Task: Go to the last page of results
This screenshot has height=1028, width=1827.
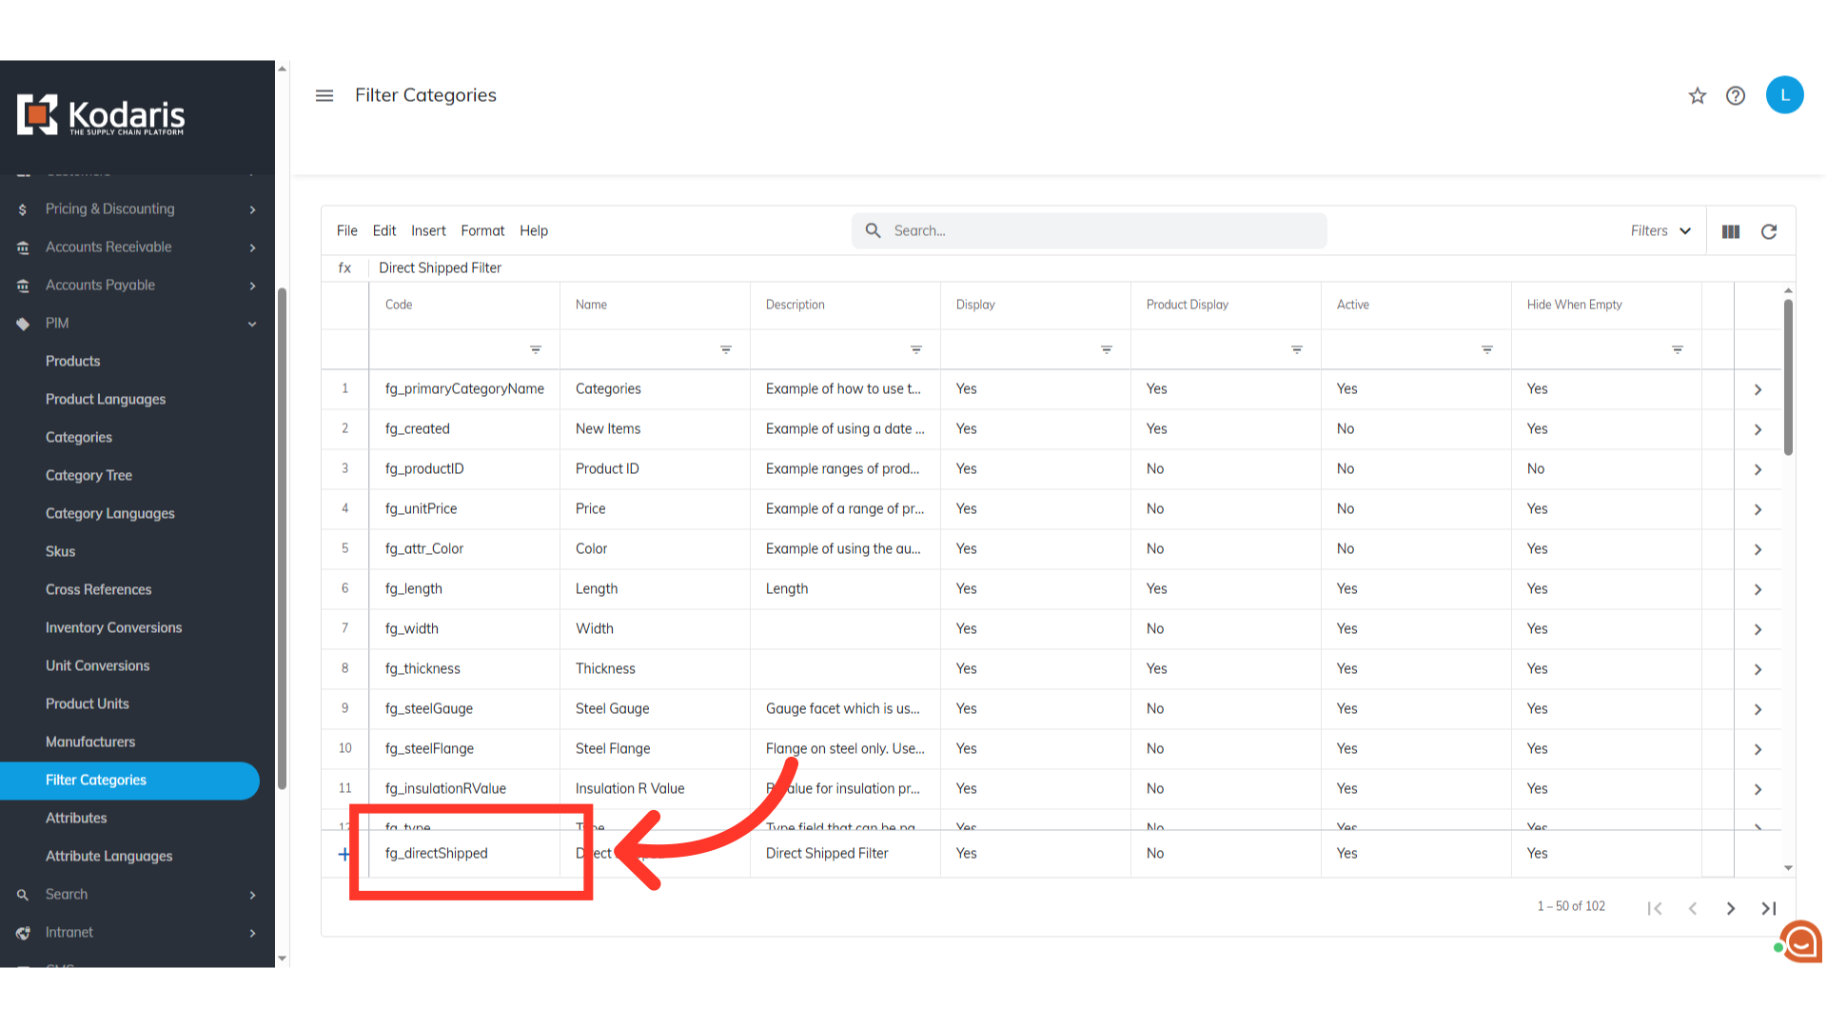Action: tap(1769, 908)
